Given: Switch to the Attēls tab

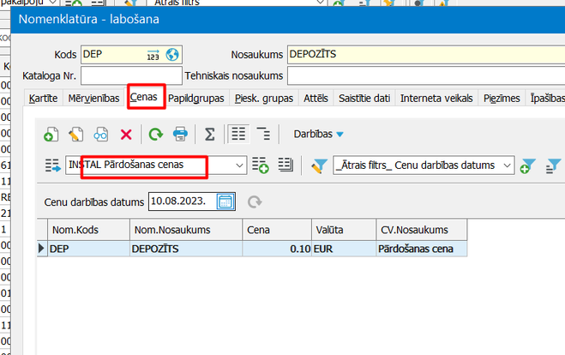Looking at the screenshot, I should (x=316, y=98).
